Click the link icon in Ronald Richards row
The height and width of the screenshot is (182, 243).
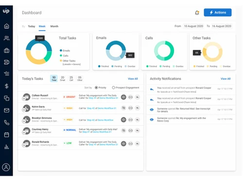pos(131,144)
